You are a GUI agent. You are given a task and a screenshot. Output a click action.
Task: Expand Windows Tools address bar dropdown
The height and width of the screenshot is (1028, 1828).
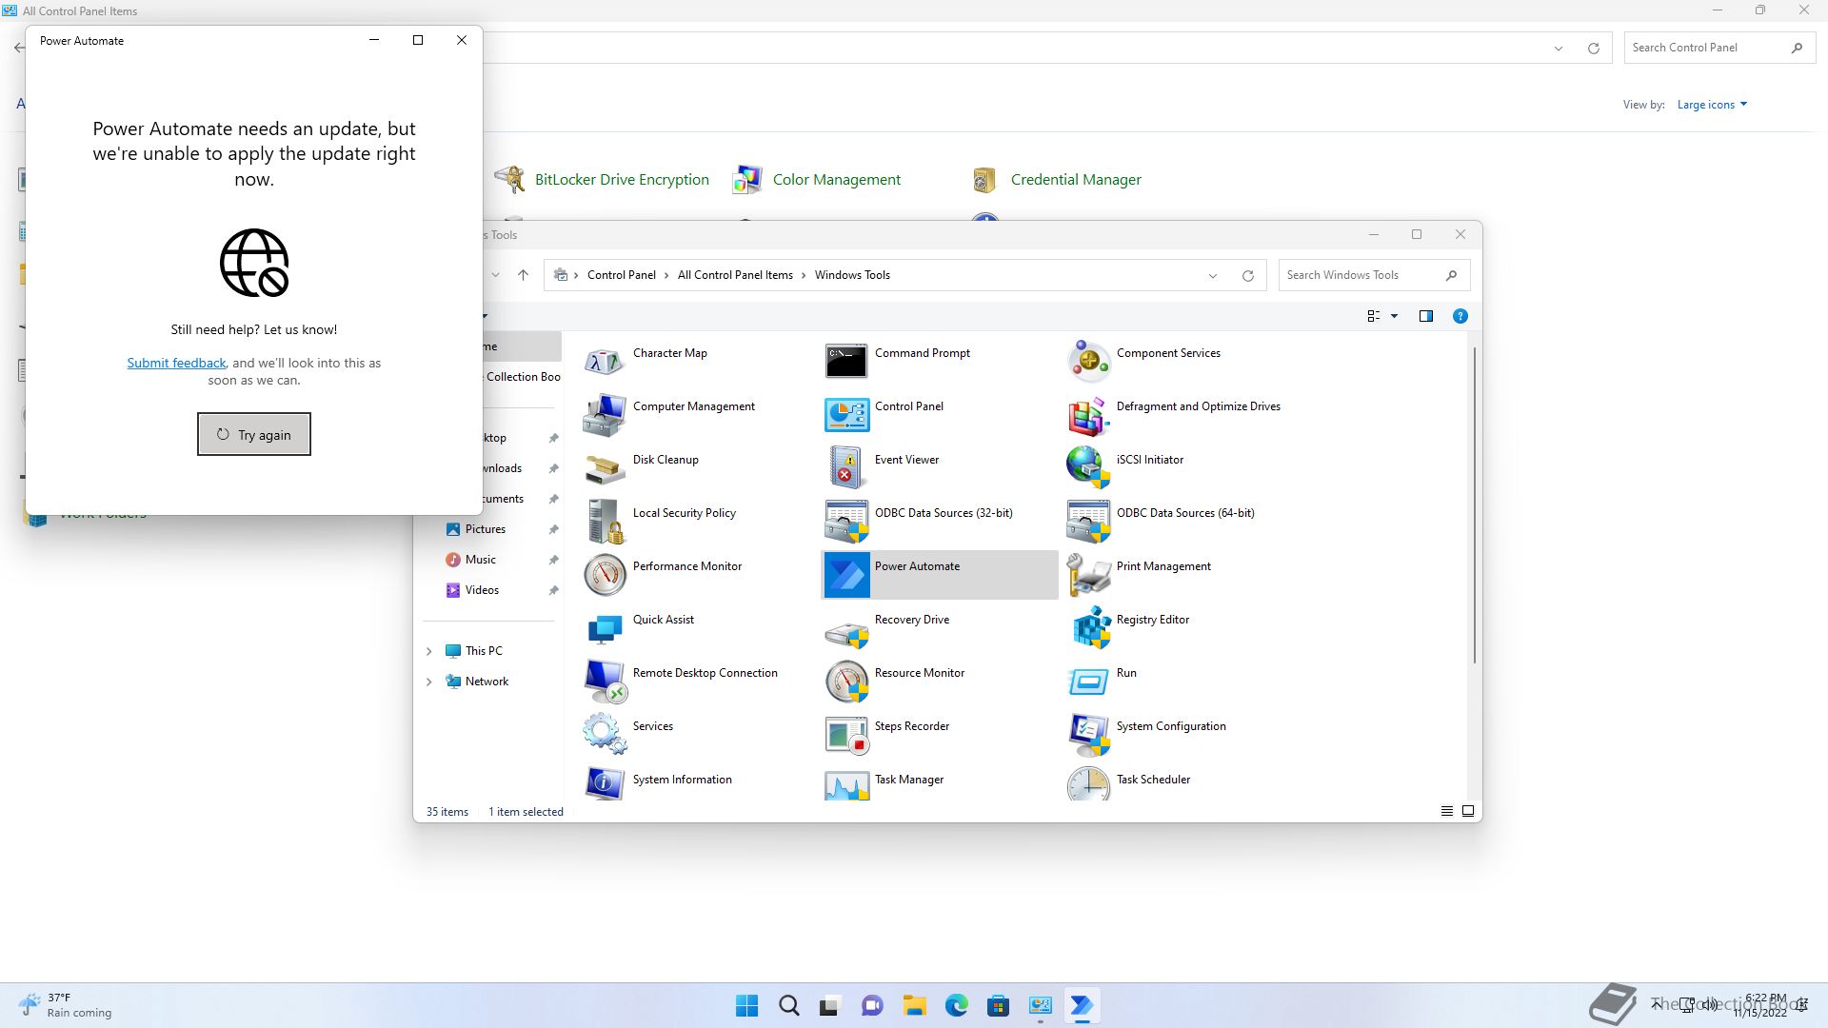[x=1213, y=275]
